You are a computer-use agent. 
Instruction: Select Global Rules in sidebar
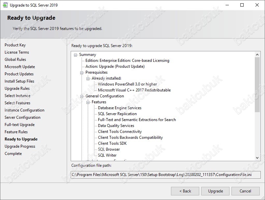tap(15, 60)
